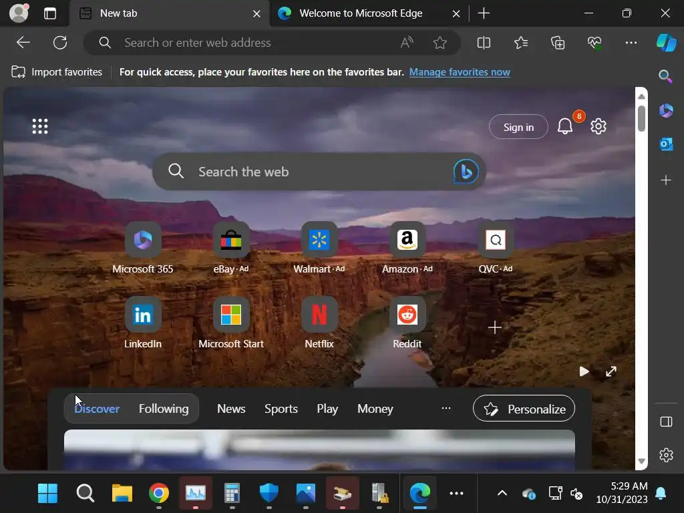Click the Personalize button
Screen dimensions: 684x513
pos(524,409)
